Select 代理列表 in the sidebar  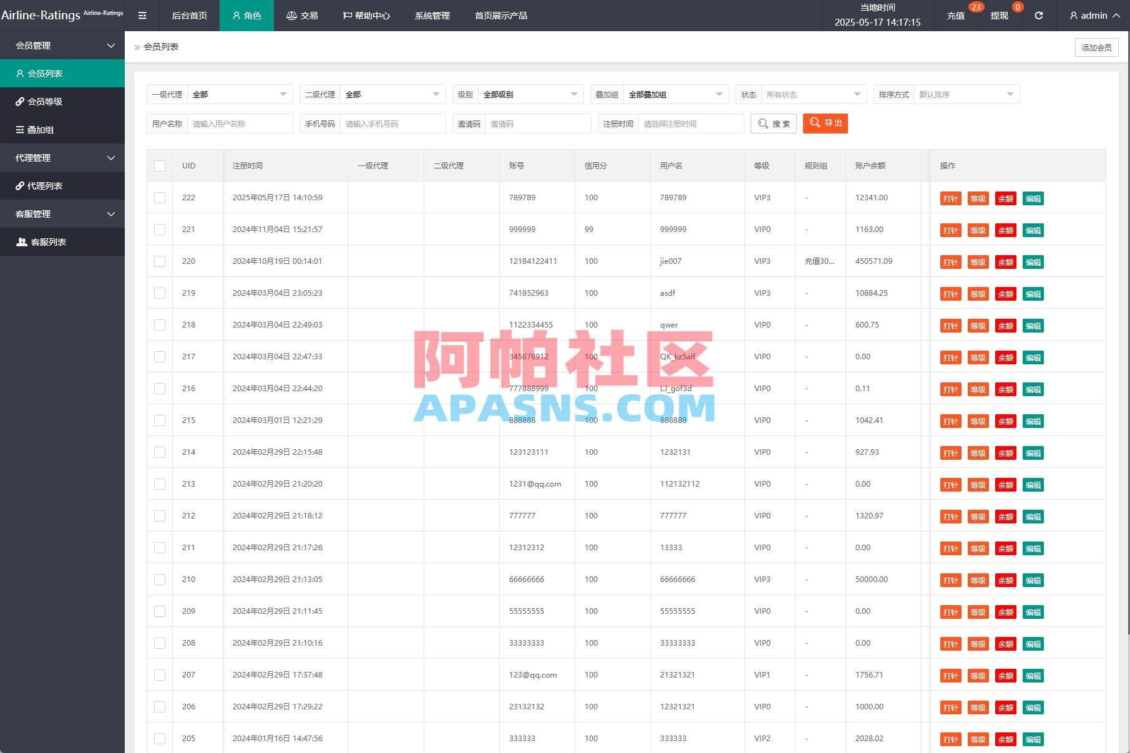(x=48, y=185)
